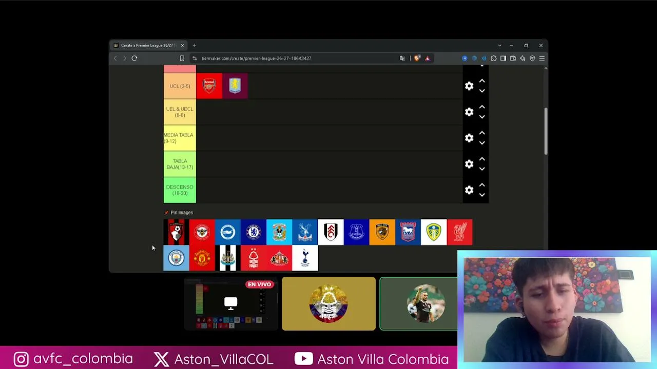Open the Brave Rewards triangle icon

(427, 58)
